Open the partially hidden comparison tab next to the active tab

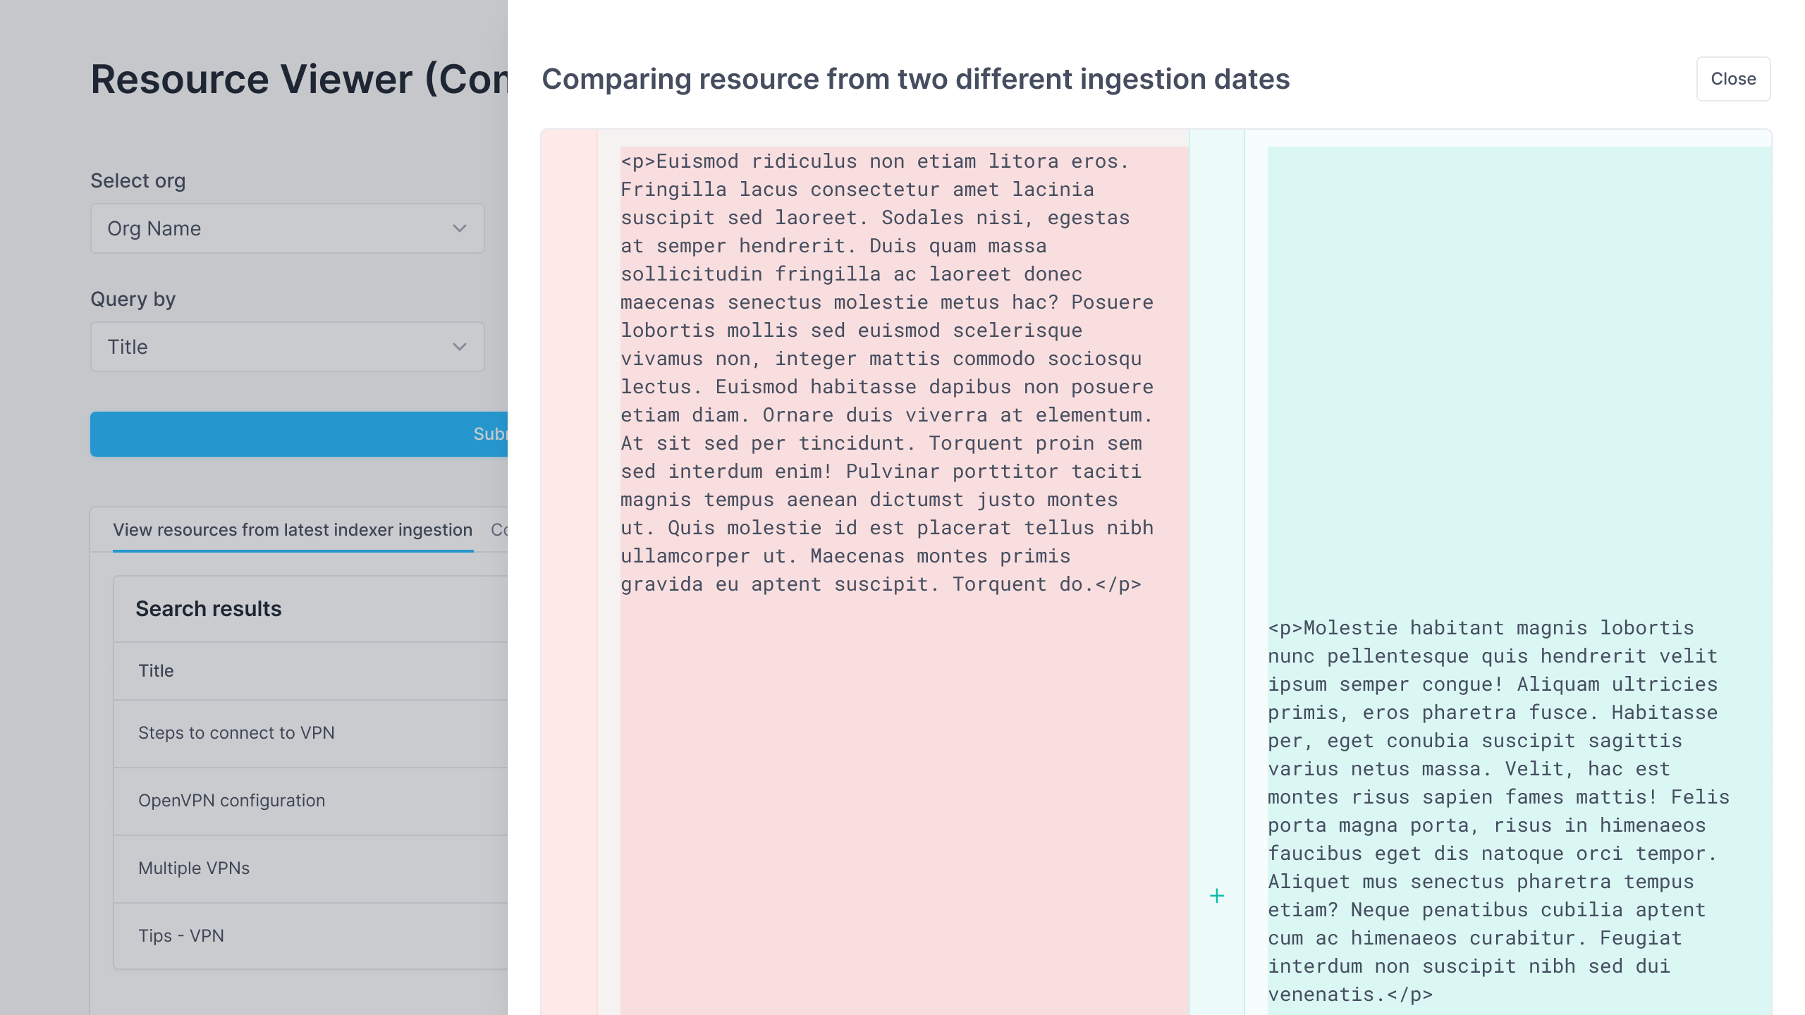tap(499, 529)
